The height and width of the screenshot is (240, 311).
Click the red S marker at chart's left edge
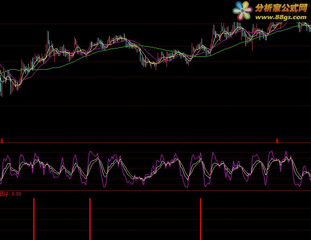coord(2,141)
